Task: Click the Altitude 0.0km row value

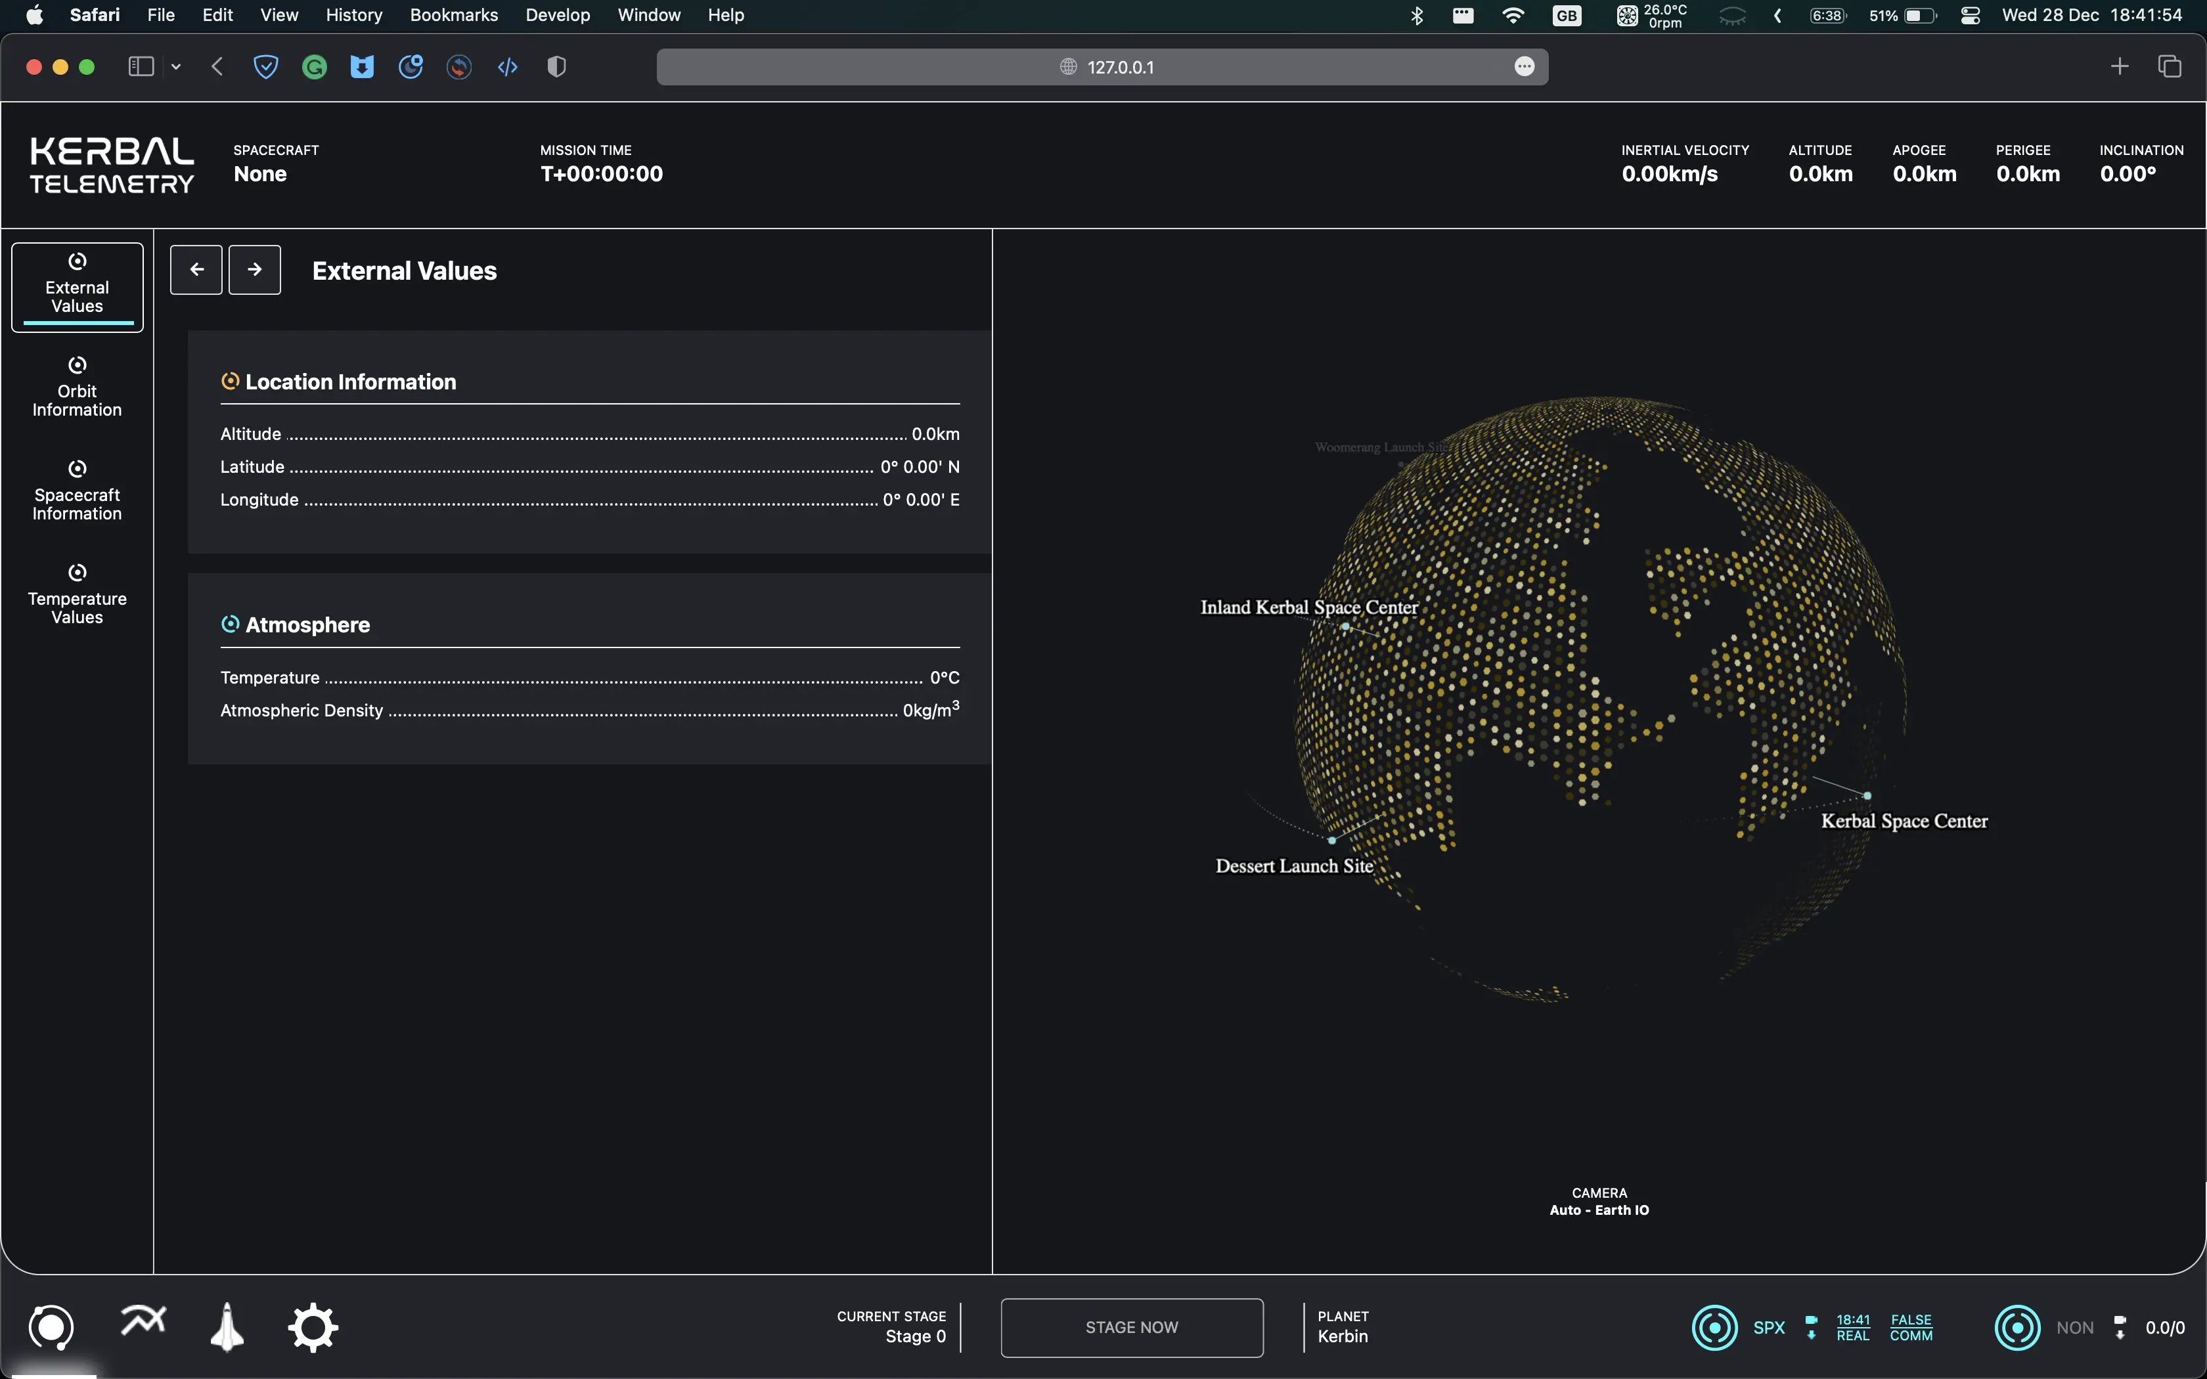Action: click(936, 434)
